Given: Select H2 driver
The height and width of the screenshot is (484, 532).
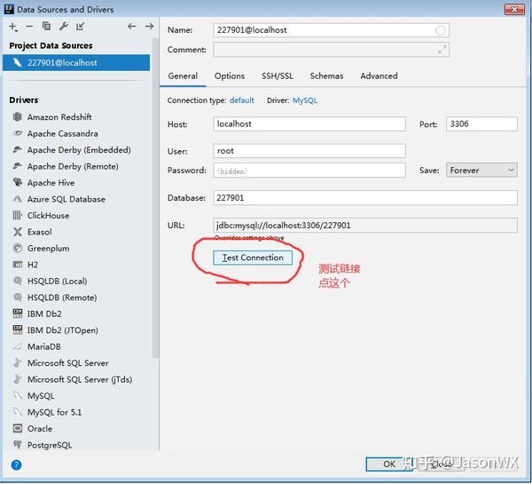Looking at the screenshot, I should [x=33, y=265].
